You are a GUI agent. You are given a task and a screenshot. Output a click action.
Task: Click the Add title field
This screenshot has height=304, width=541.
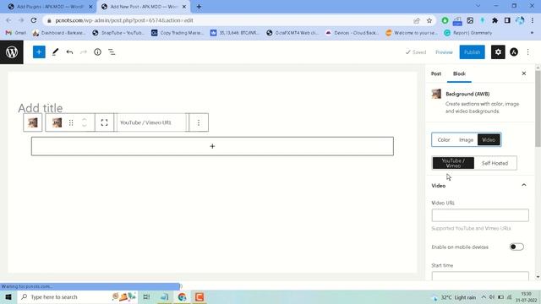point(41,108)
